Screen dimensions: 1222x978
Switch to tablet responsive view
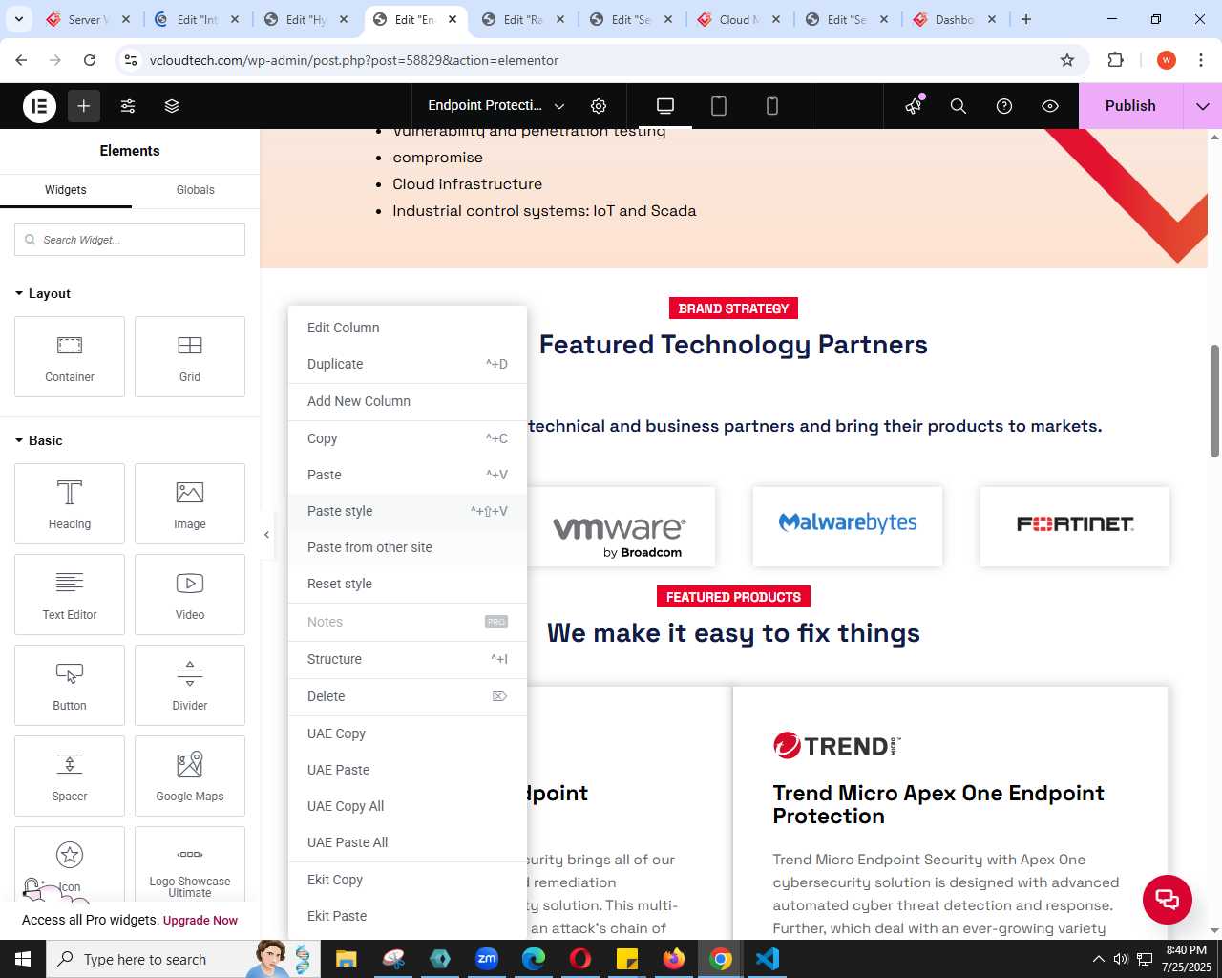pos(719,106)
